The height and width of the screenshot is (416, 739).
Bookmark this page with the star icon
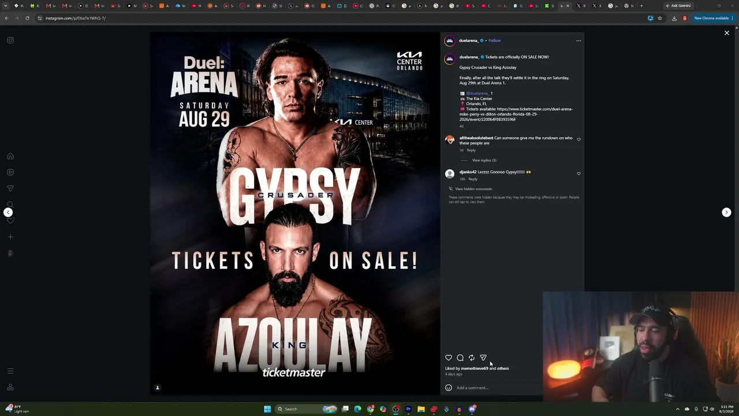(660, 18)
